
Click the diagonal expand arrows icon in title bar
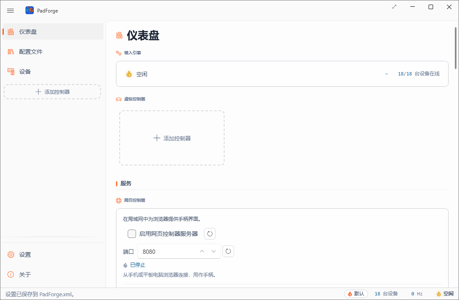tap(394, 7)
